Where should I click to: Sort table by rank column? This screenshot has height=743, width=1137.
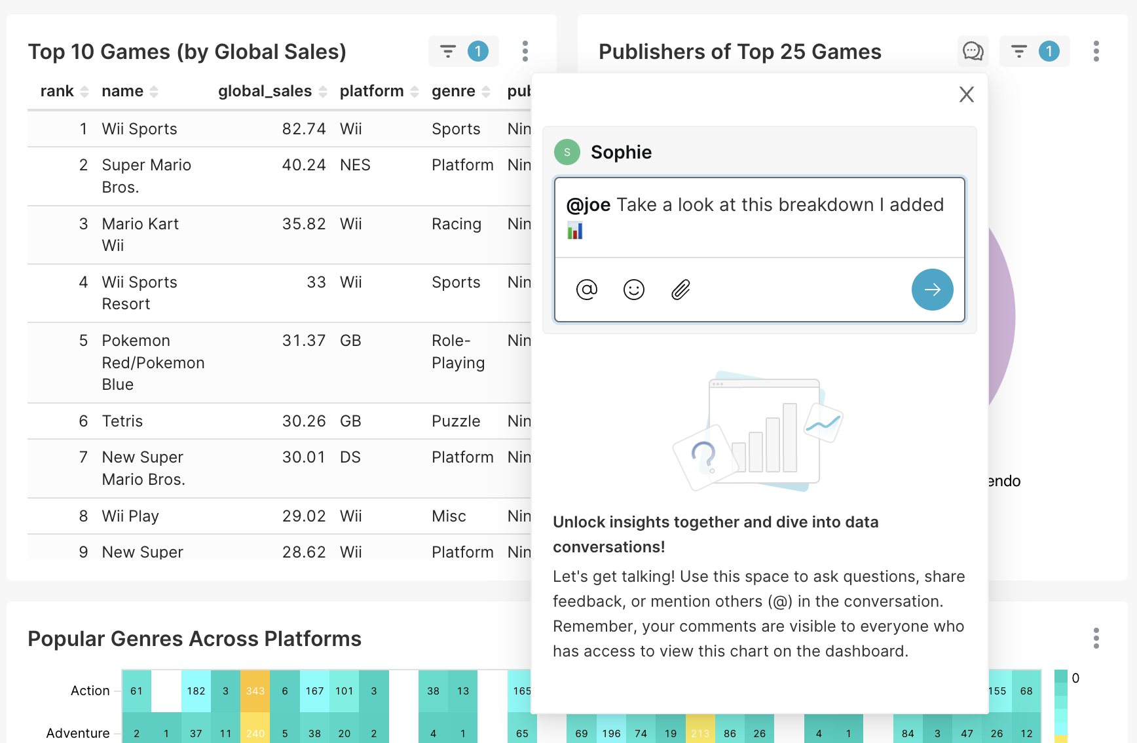pos(64,91)
